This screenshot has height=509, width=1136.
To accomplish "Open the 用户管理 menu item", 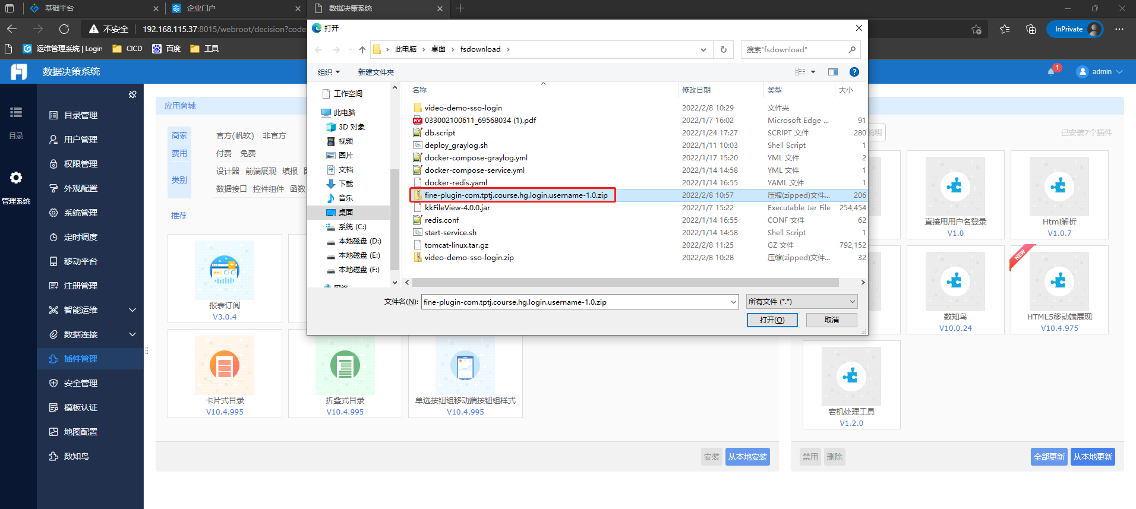I will point(90,140).
